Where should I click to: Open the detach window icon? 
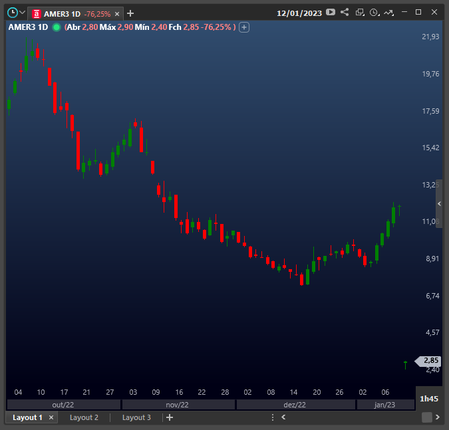pyautogui.click(x=360, y=13)
